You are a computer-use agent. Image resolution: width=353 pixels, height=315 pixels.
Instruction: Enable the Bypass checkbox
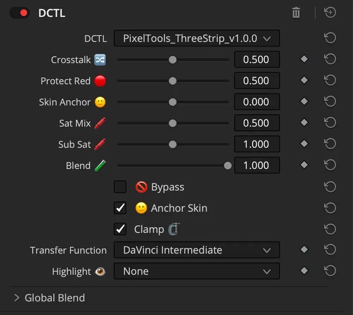pos(120,187)
